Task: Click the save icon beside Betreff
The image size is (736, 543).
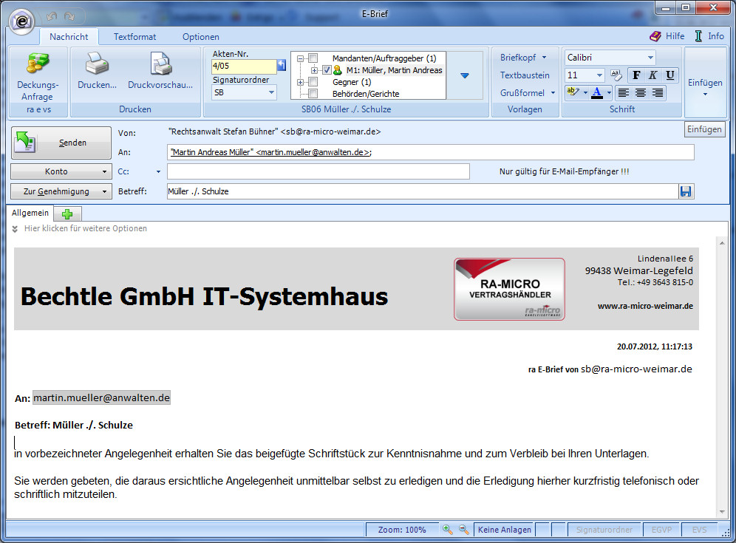Action: pos(686,191)
